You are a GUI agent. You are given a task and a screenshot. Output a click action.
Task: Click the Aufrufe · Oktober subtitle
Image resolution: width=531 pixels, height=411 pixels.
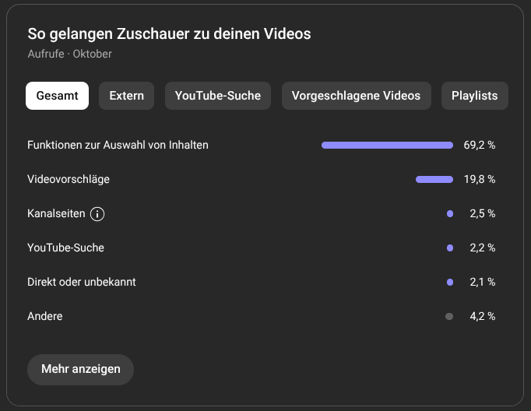tap(70, 54)
